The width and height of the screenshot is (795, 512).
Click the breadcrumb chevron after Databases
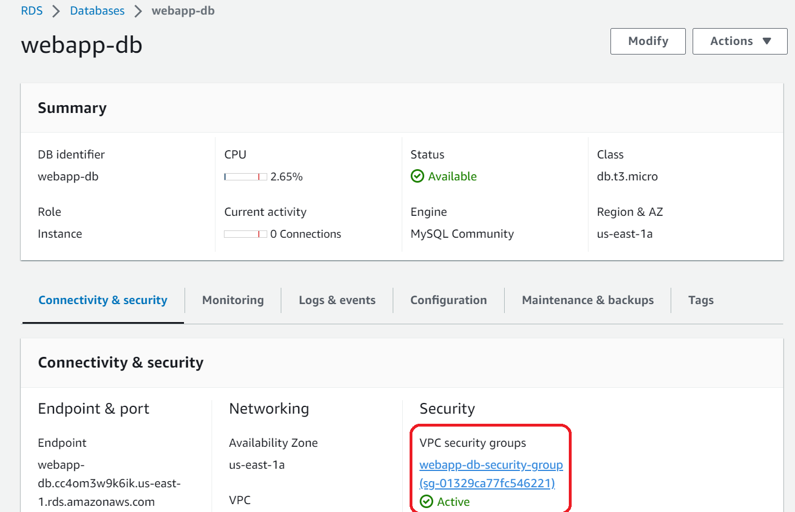(x=138, y=11)
